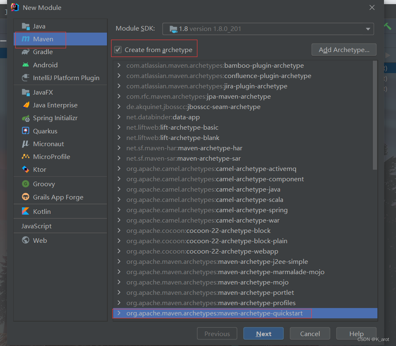Expand confluence-plugin-archetype node
This screenshot has width=396, height=346.
119,76
